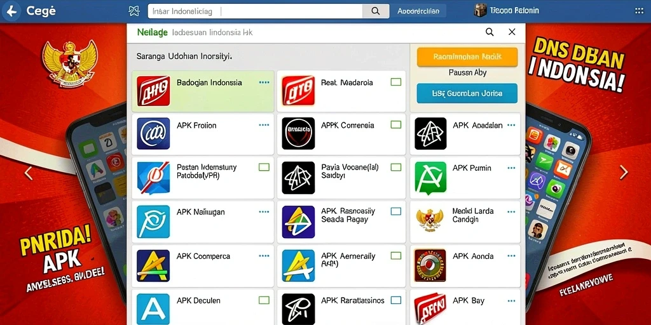651x325 pixels.
Task: Open the Tieona Relonin profile avatar
Action: click(480, 11)
